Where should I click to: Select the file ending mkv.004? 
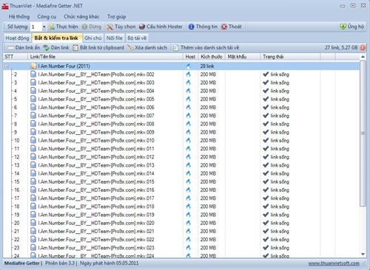coord(96,91)
